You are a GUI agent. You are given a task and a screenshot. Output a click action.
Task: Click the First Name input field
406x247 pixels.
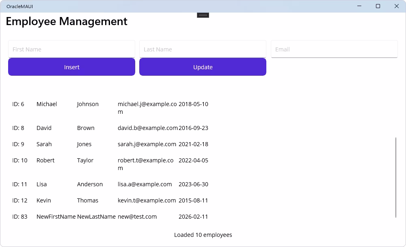click(x=71, y=49)
